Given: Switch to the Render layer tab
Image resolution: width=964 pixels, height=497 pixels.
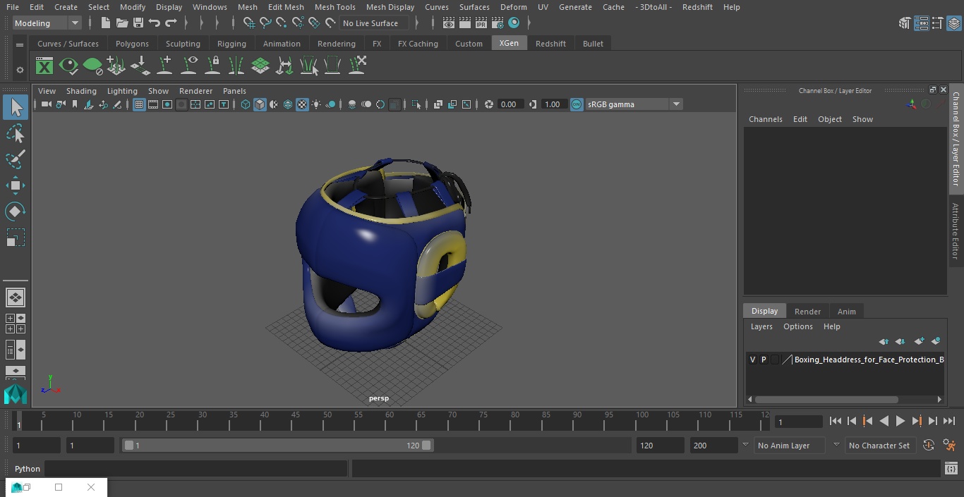Looking at the screenshot, I should point(807,312).
